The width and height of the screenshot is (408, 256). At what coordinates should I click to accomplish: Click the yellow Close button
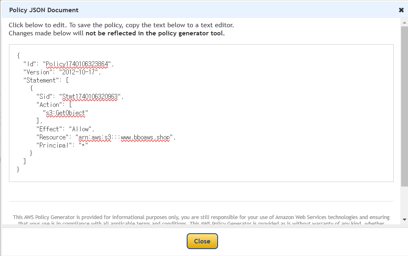click(202, 241)
